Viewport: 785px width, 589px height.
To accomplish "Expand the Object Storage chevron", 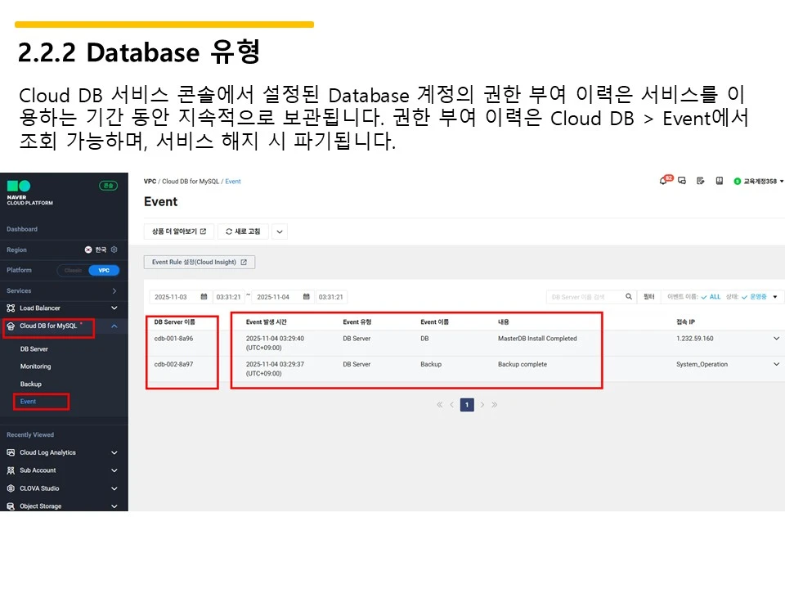I will coord(114,506).
